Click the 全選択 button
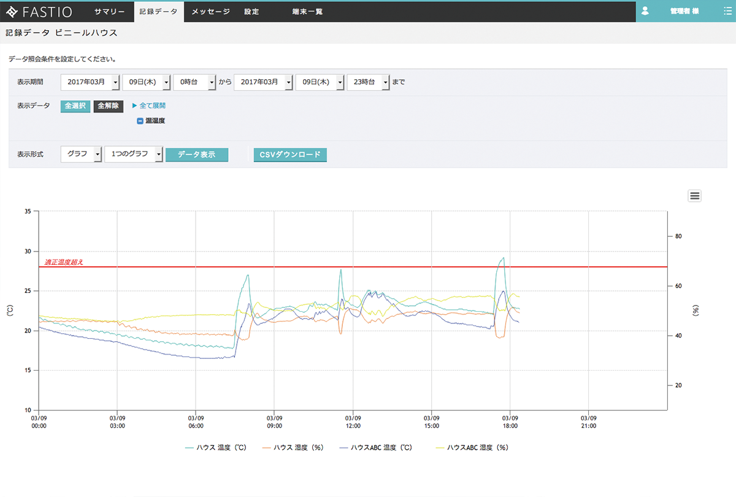 [x=75, y=106]
